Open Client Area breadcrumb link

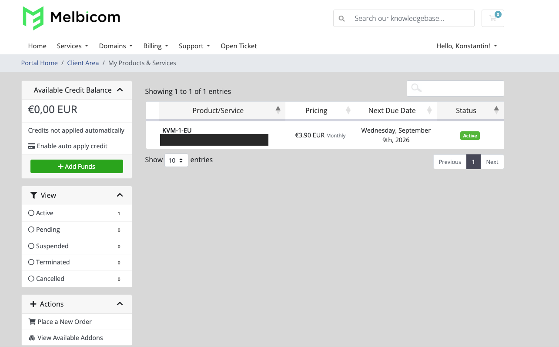(83, 63)
